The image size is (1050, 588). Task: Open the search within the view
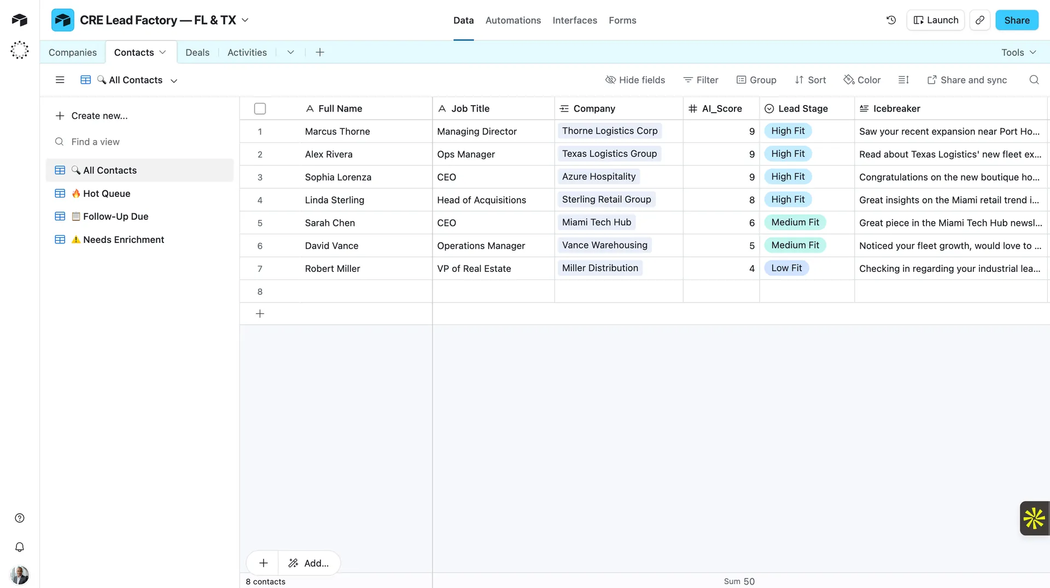point(1034,80)
